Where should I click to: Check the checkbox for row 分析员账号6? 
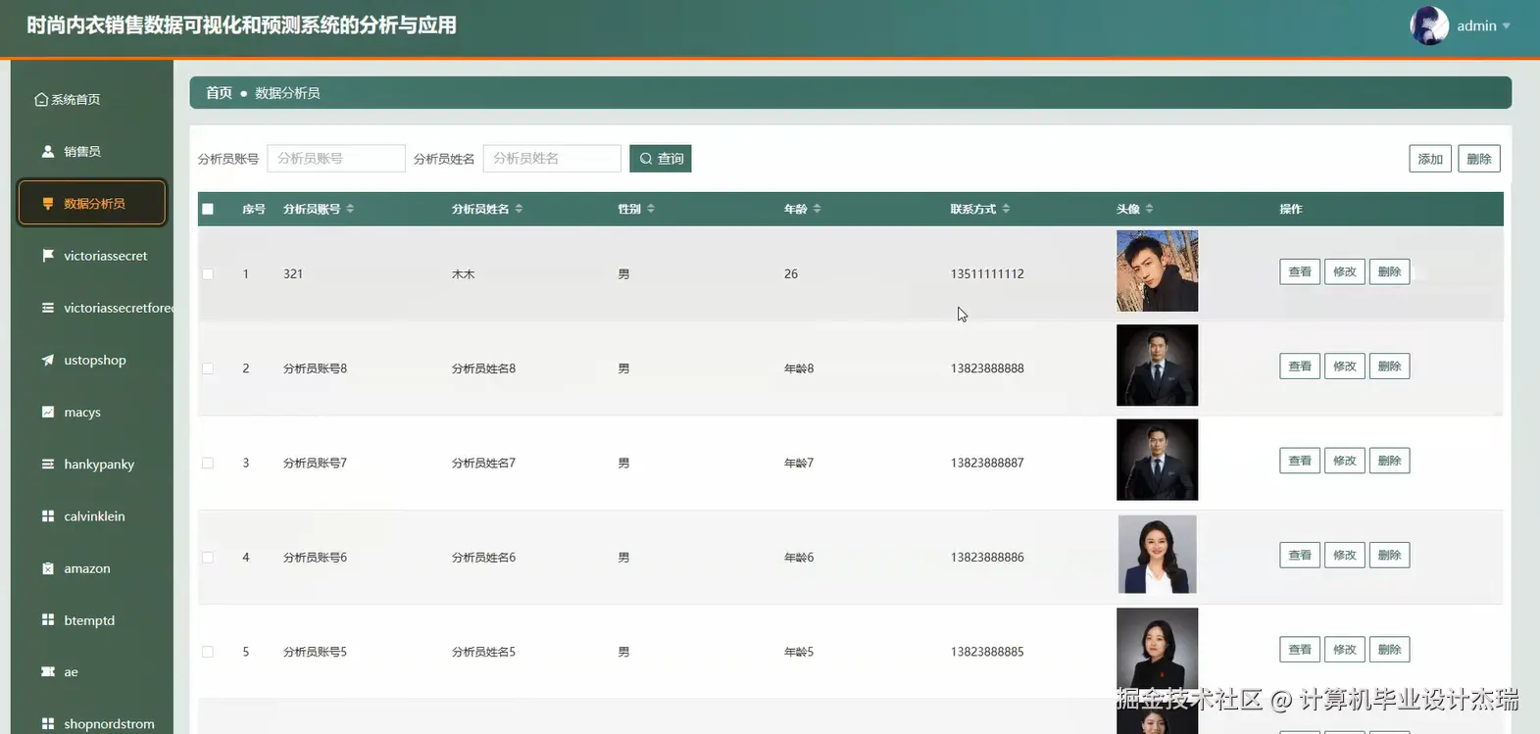pos(208,558)
